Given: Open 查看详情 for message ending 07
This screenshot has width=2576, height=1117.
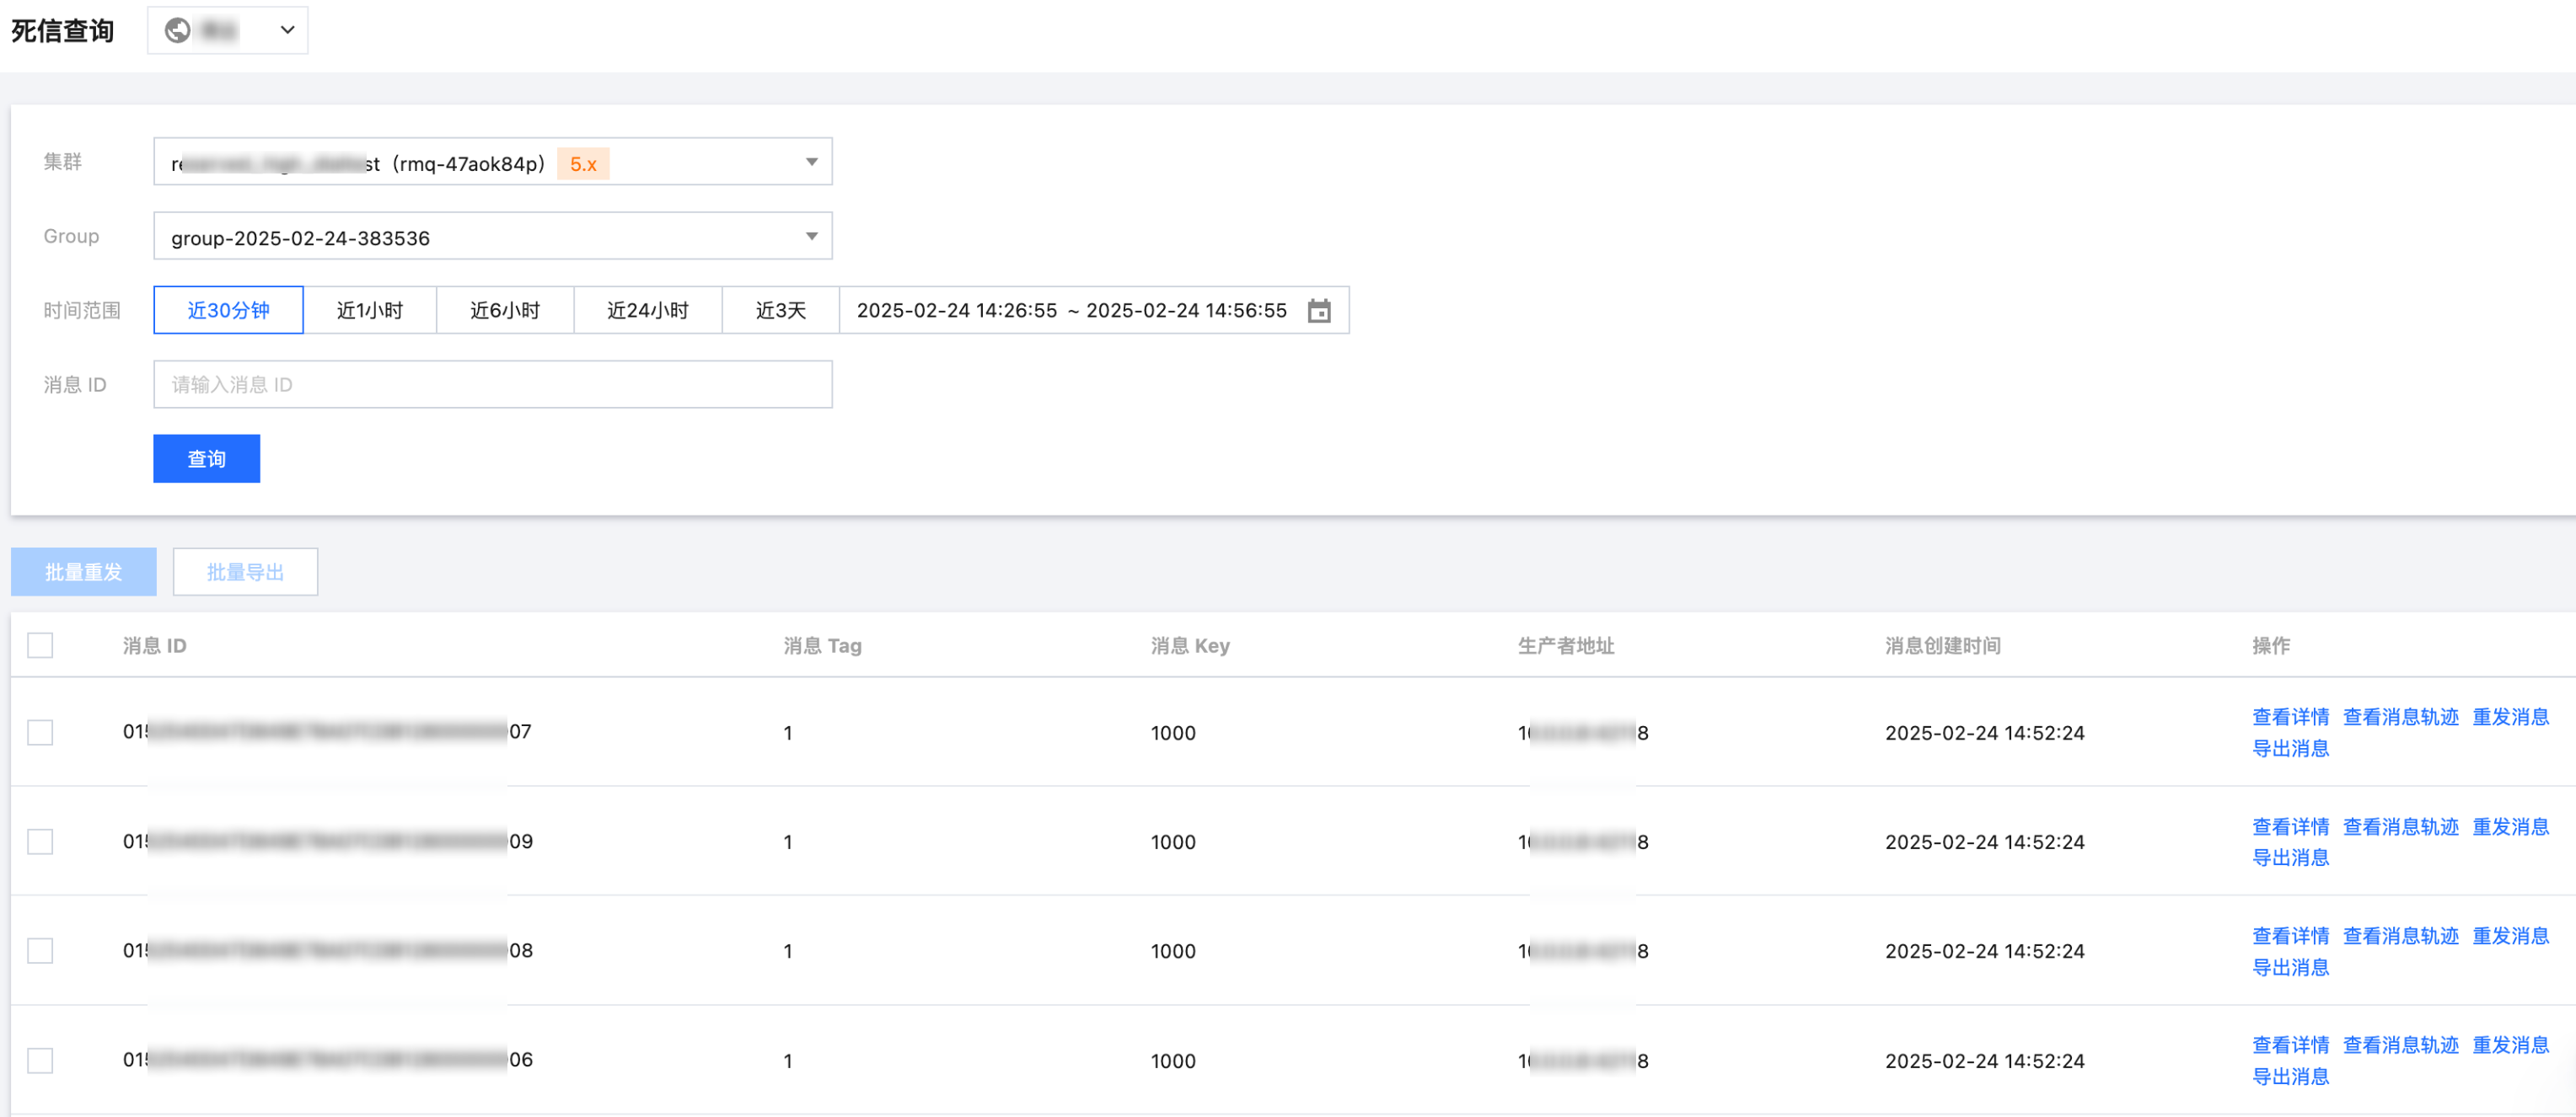Looking at the screenshot, I should [x=2290, y=716].
